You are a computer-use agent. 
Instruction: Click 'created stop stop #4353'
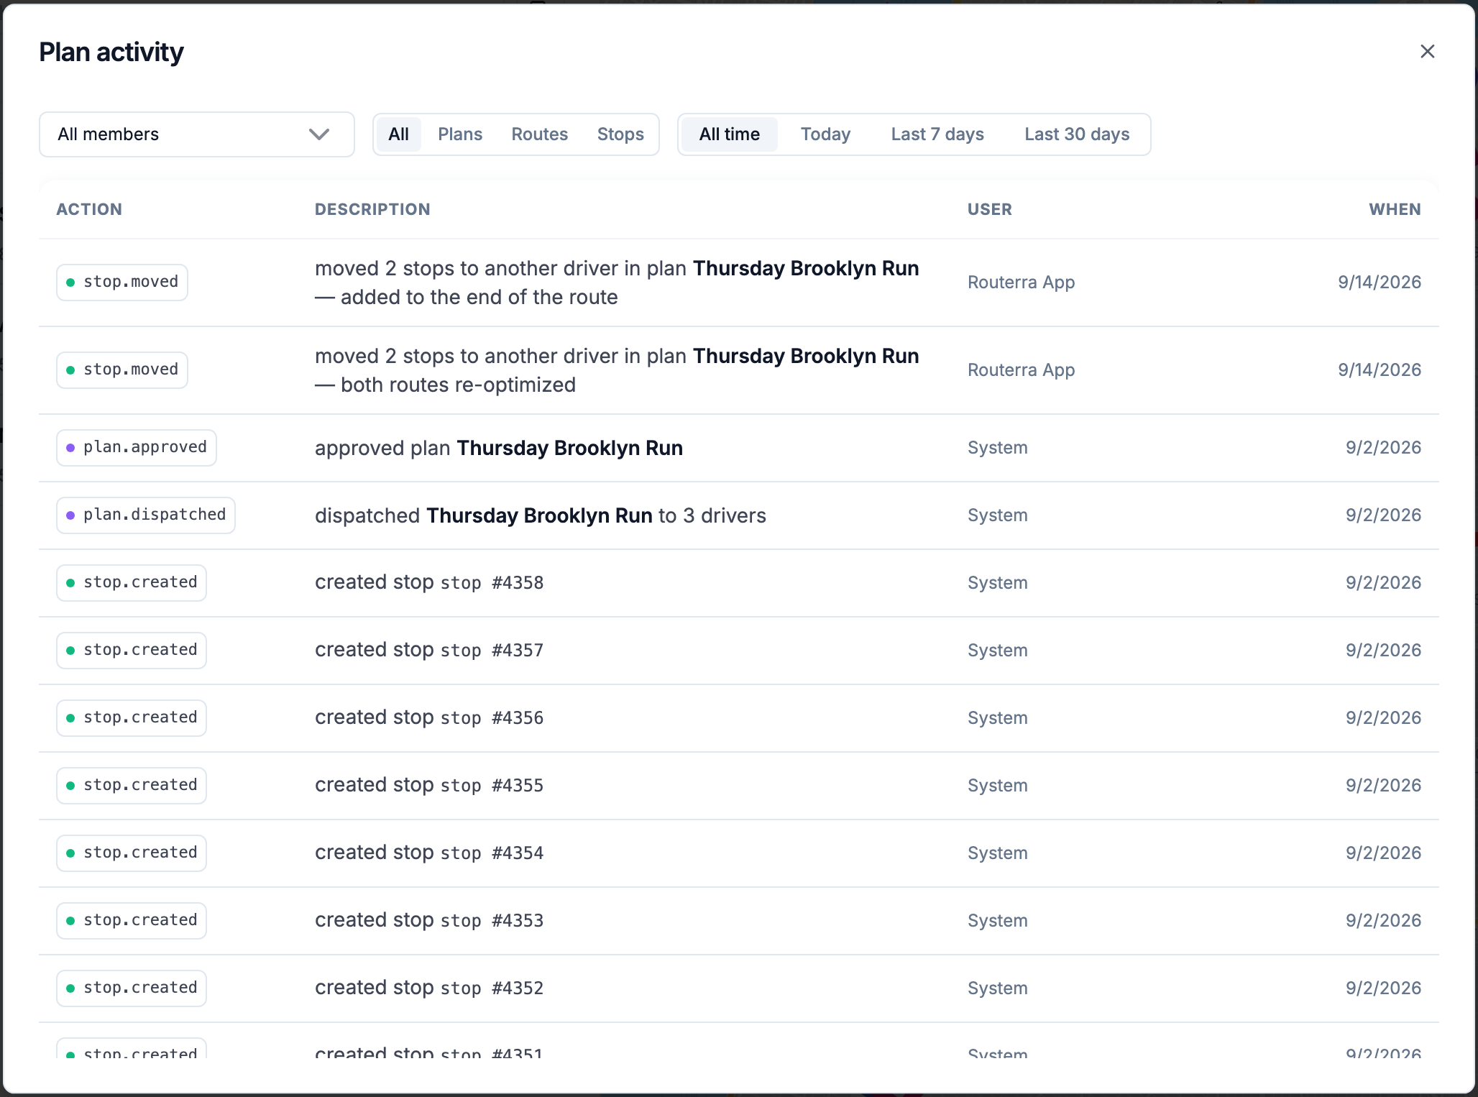429,920
